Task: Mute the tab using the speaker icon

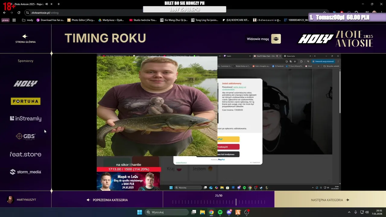Action: click(46, 4)
